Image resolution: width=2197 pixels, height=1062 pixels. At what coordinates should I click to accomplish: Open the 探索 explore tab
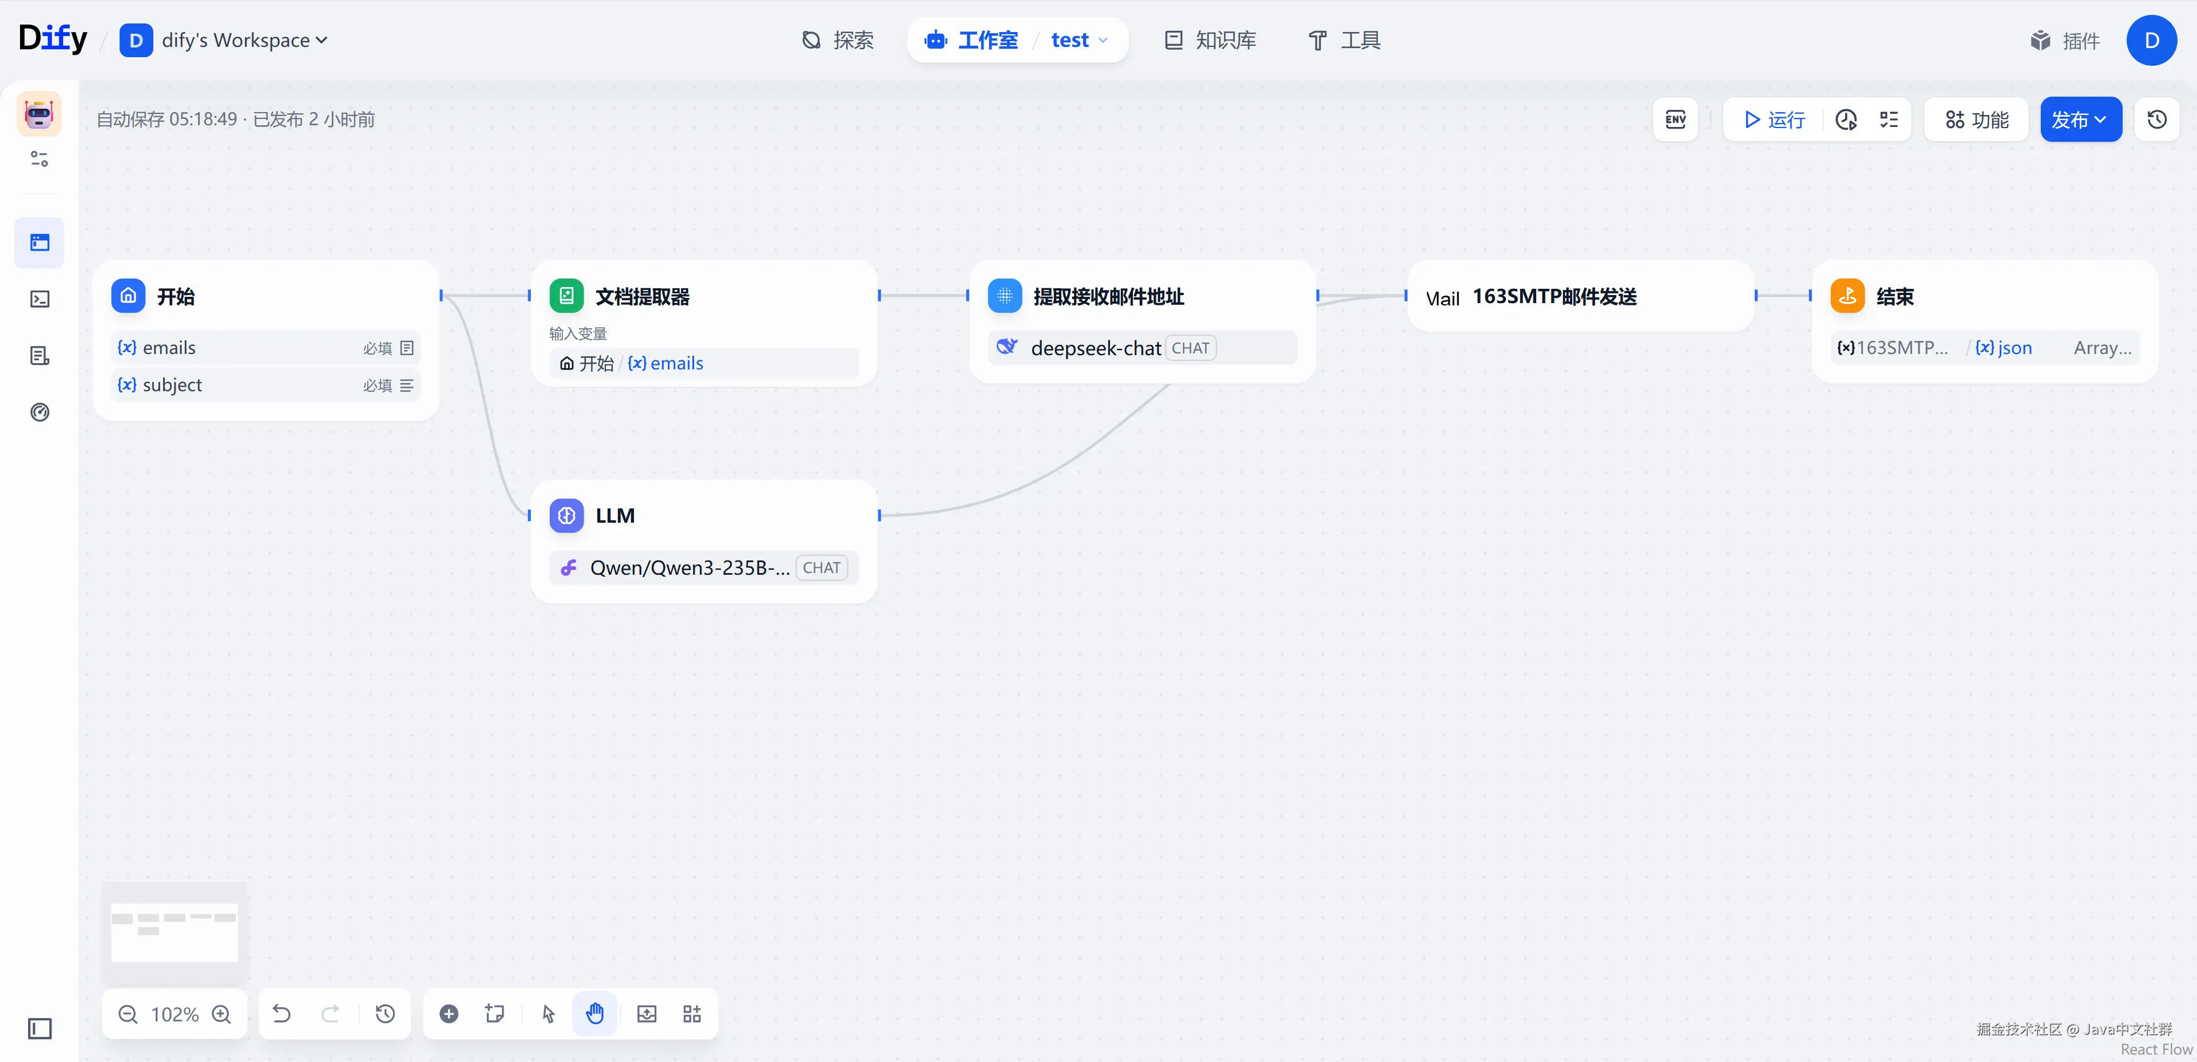[838, 40]
